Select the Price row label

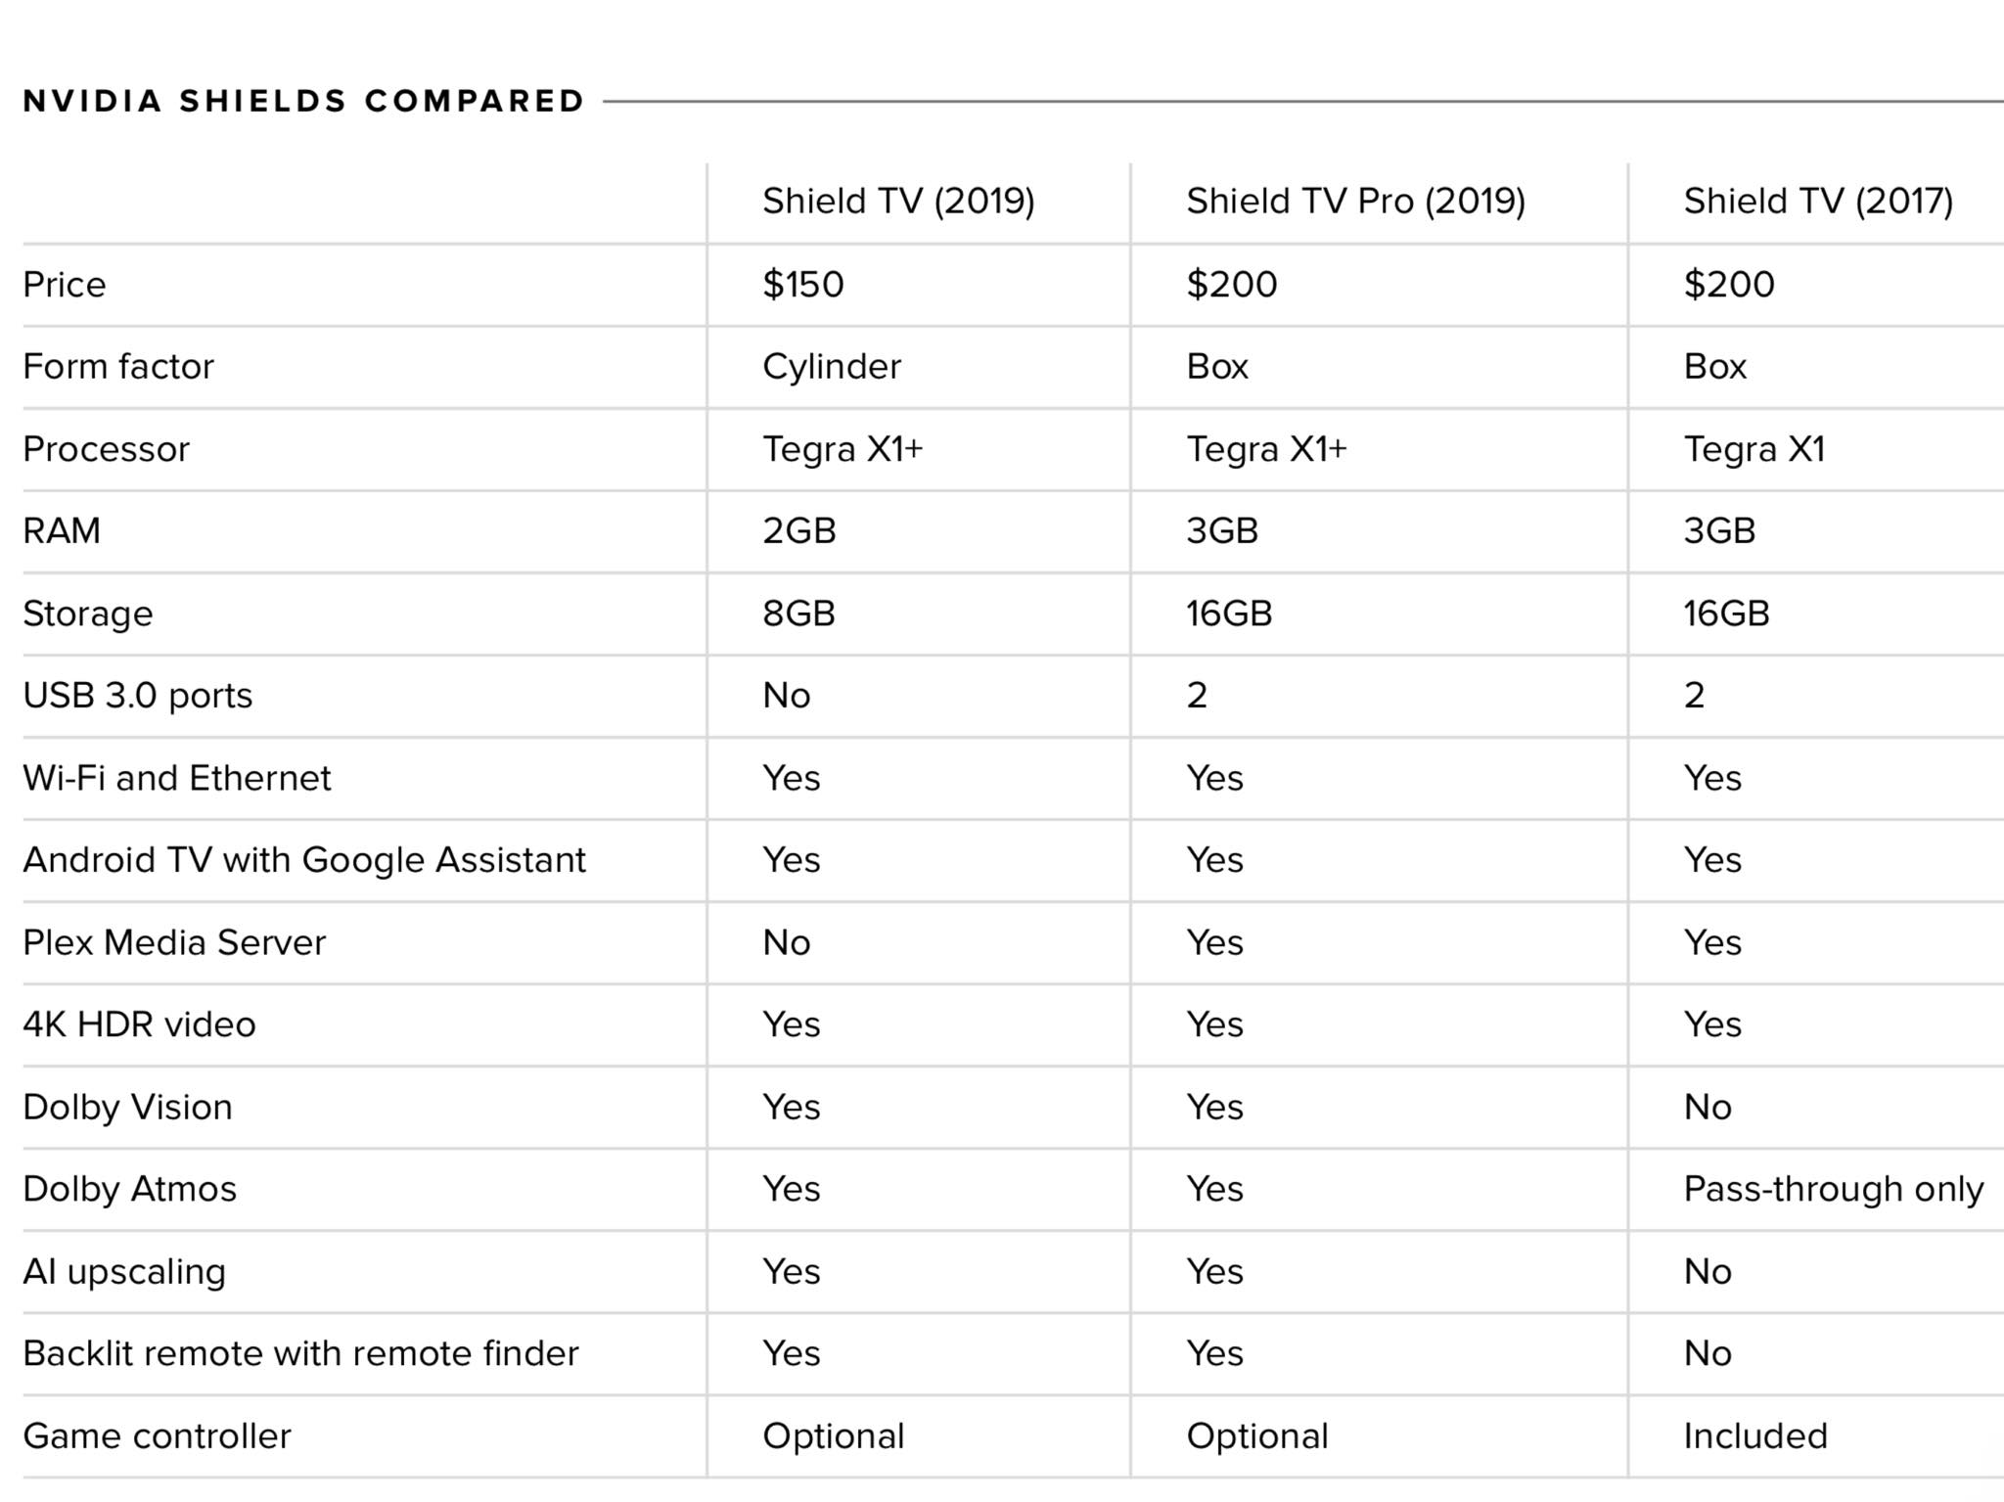pos(65,285)
